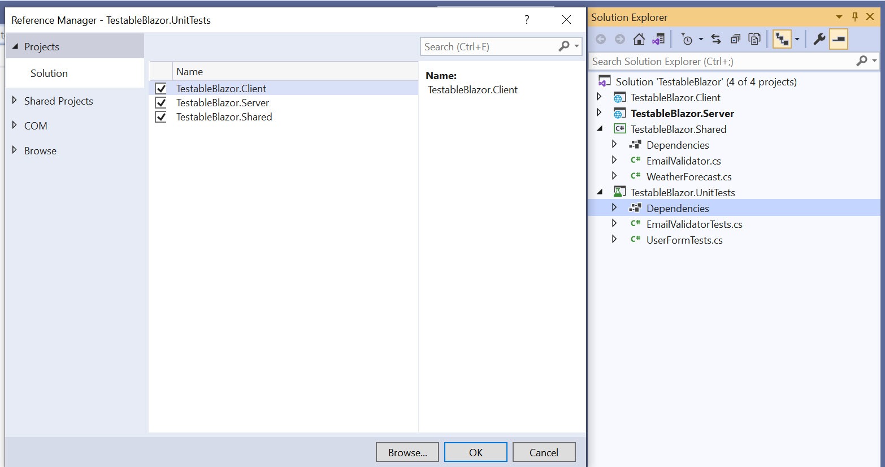885x467 pixels.
Task: Click the C# icon of WeatherForecast.cs
Action: coord(635,176)
